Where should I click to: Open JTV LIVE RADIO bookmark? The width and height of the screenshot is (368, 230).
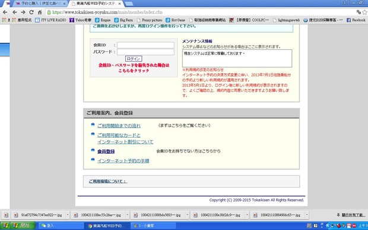click(x=50, y=20)
